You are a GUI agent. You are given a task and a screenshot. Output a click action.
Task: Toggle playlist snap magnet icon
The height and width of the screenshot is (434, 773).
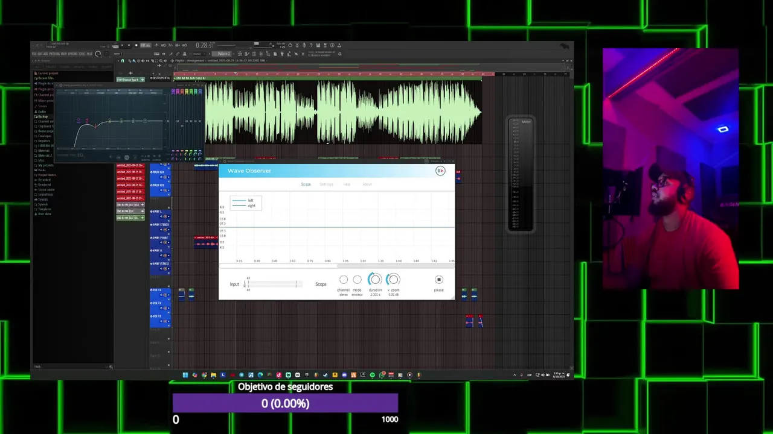(123, 61)
